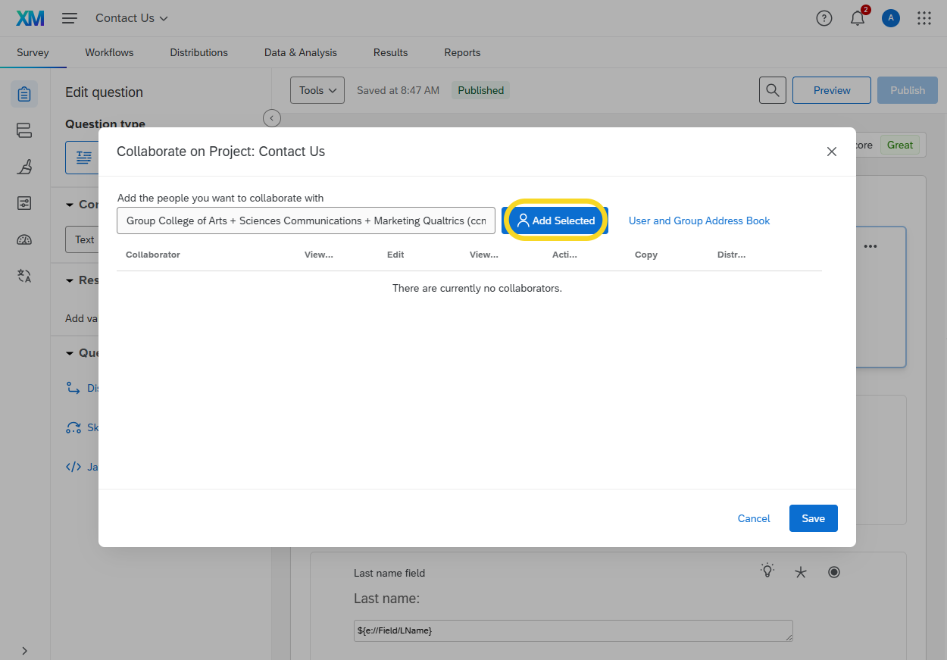Click the XM logo icon

(x=30, y=18)
